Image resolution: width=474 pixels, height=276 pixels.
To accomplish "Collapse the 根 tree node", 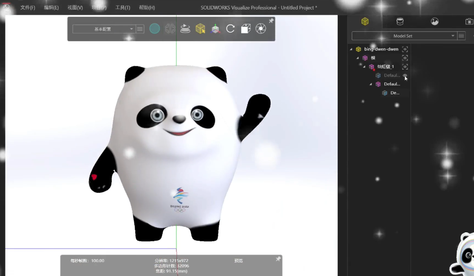I will 358,58.
